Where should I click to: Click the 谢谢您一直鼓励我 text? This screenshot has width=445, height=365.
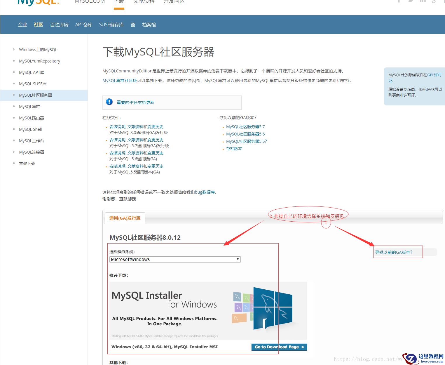[119, 199]
